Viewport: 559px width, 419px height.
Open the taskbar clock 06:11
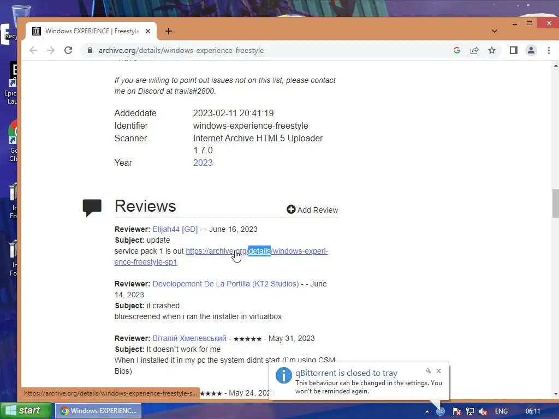[533, 411]
